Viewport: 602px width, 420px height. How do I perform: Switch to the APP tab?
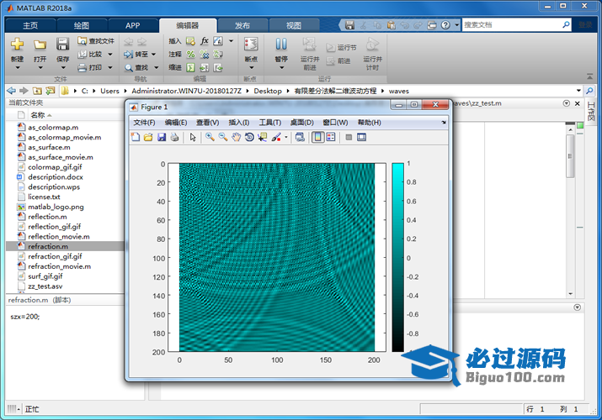(132, 25)
